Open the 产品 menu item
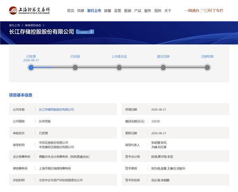 coord(138,11)
